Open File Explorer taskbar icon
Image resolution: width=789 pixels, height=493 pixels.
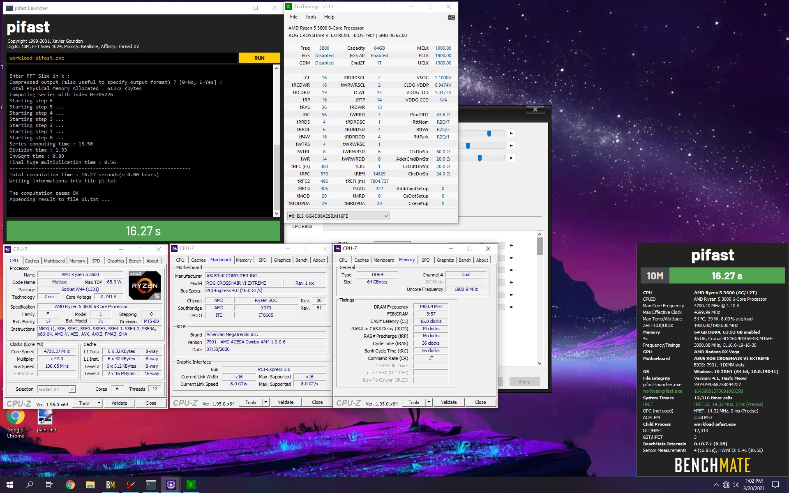click(x=90, y=485)
